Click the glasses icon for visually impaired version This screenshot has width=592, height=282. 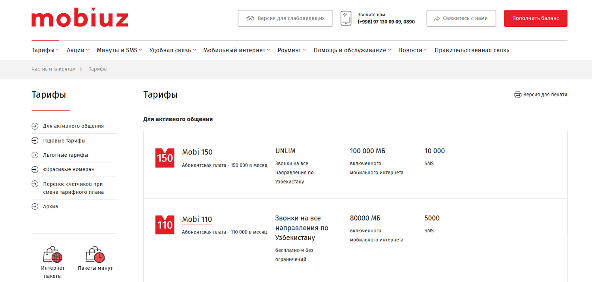[250, 19]
